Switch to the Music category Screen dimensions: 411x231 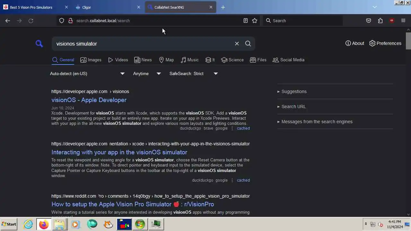tap(189, 60)
